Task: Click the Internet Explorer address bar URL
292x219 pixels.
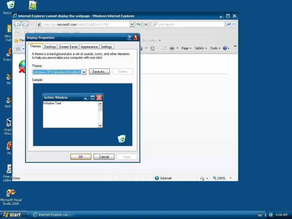Action: (76, 25)
